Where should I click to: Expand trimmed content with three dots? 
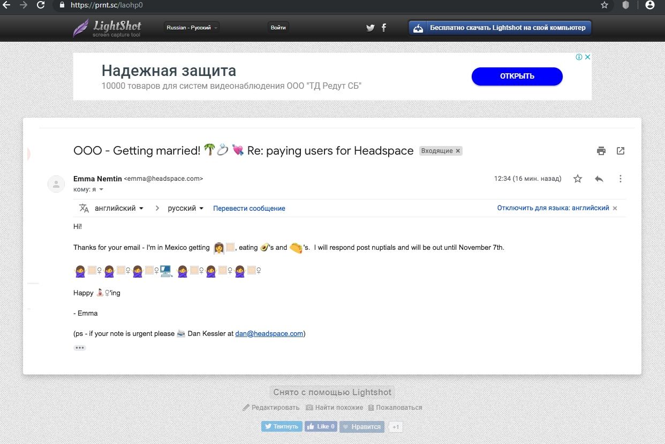click(x=80, y=348)
